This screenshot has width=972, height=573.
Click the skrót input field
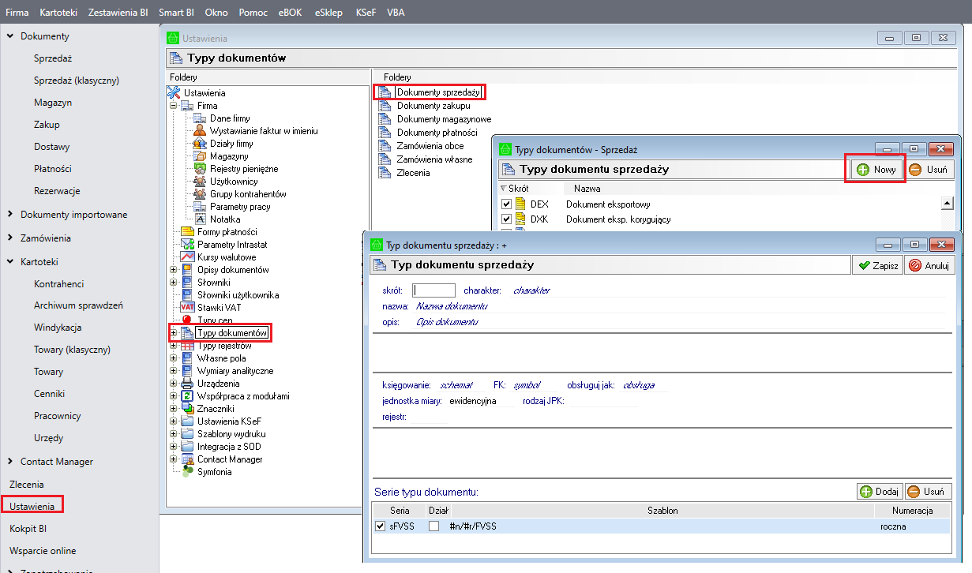click(434, 290)
